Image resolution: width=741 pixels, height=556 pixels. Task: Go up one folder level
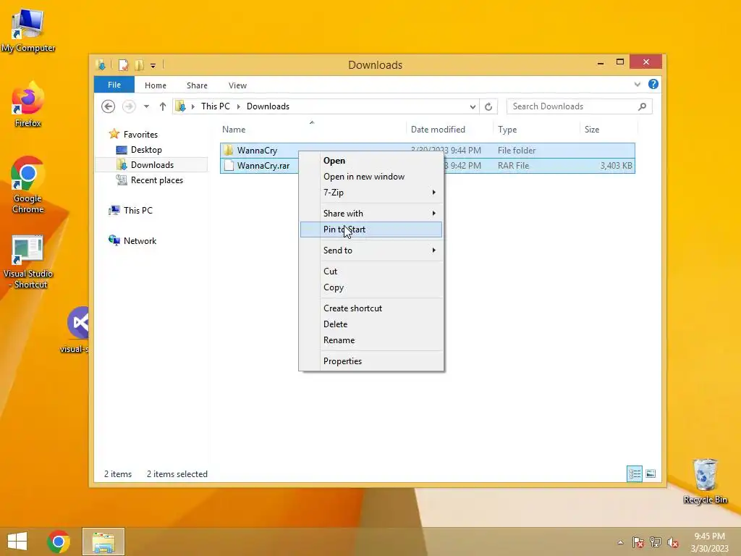click(x=163, y=106)
